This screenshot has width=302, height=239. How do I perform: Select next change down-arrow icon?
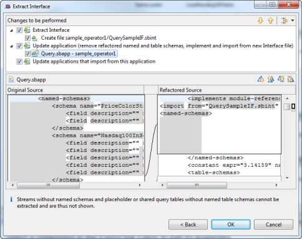260,21
